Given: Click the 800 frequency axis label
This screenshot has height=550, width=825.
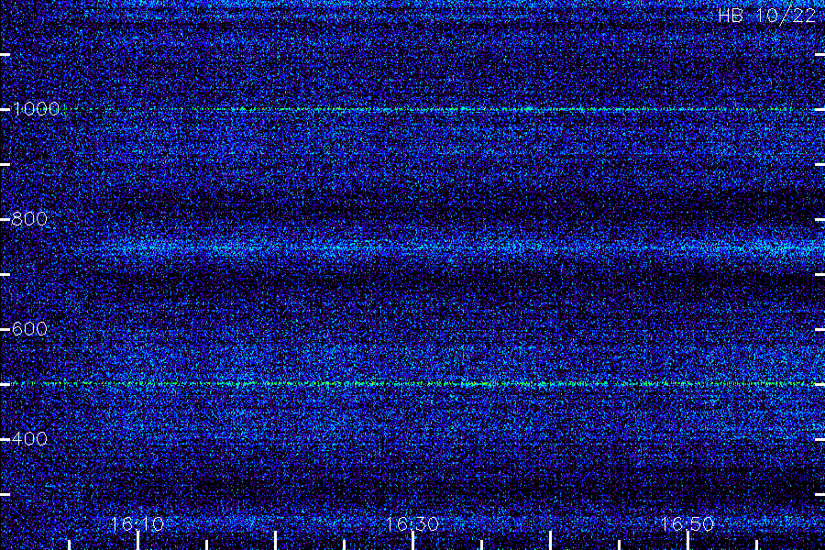Looking at the screenshot, I should (x=29, y=219).
